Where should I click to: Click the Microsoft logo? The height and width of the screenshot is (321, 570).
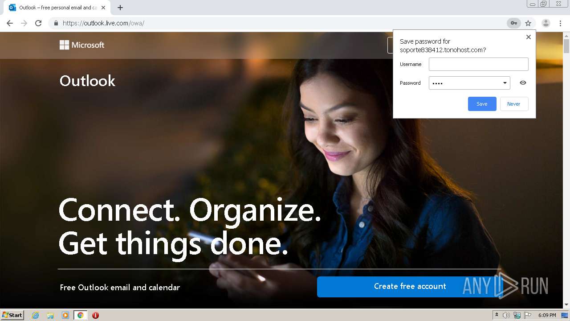point(82,45)
